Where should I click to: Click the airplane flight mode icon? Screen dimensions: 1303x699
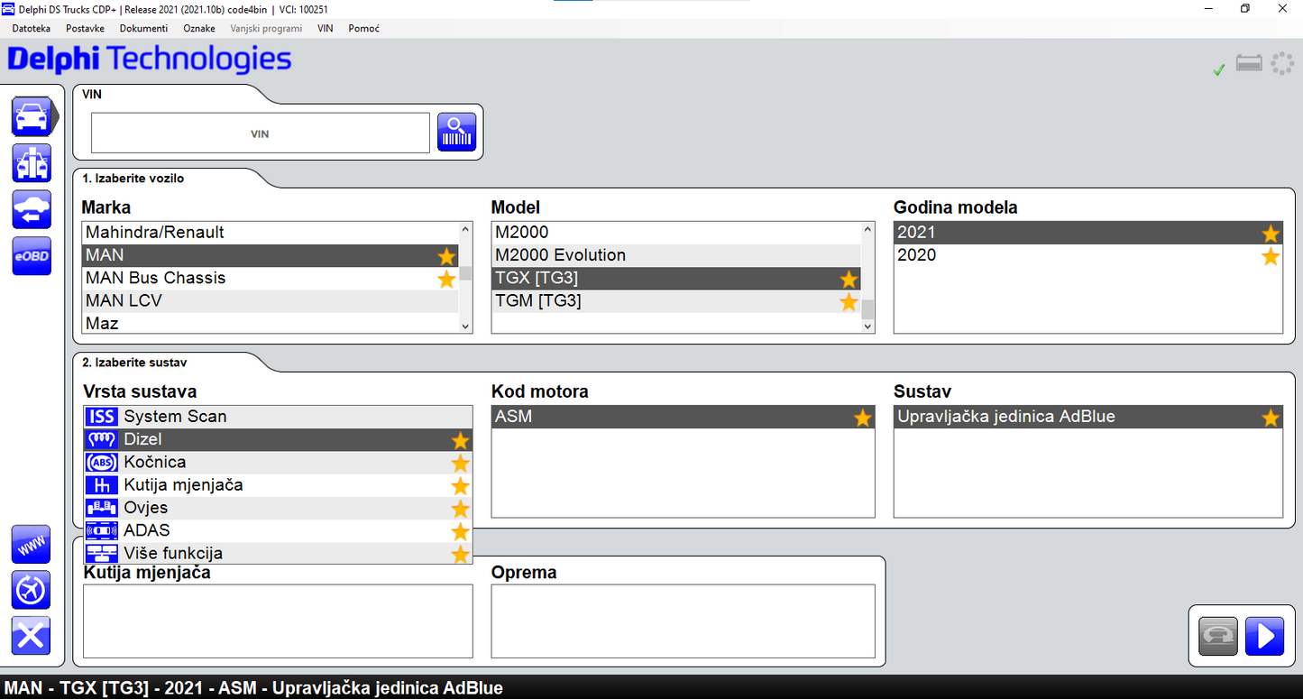(x=32, y=591)
